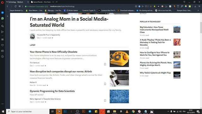The height and width of the screenshot is (114, 202).
Task: Bookmark 'Dynamic Programming for Data Scientists'
Action: coord(105,100)
